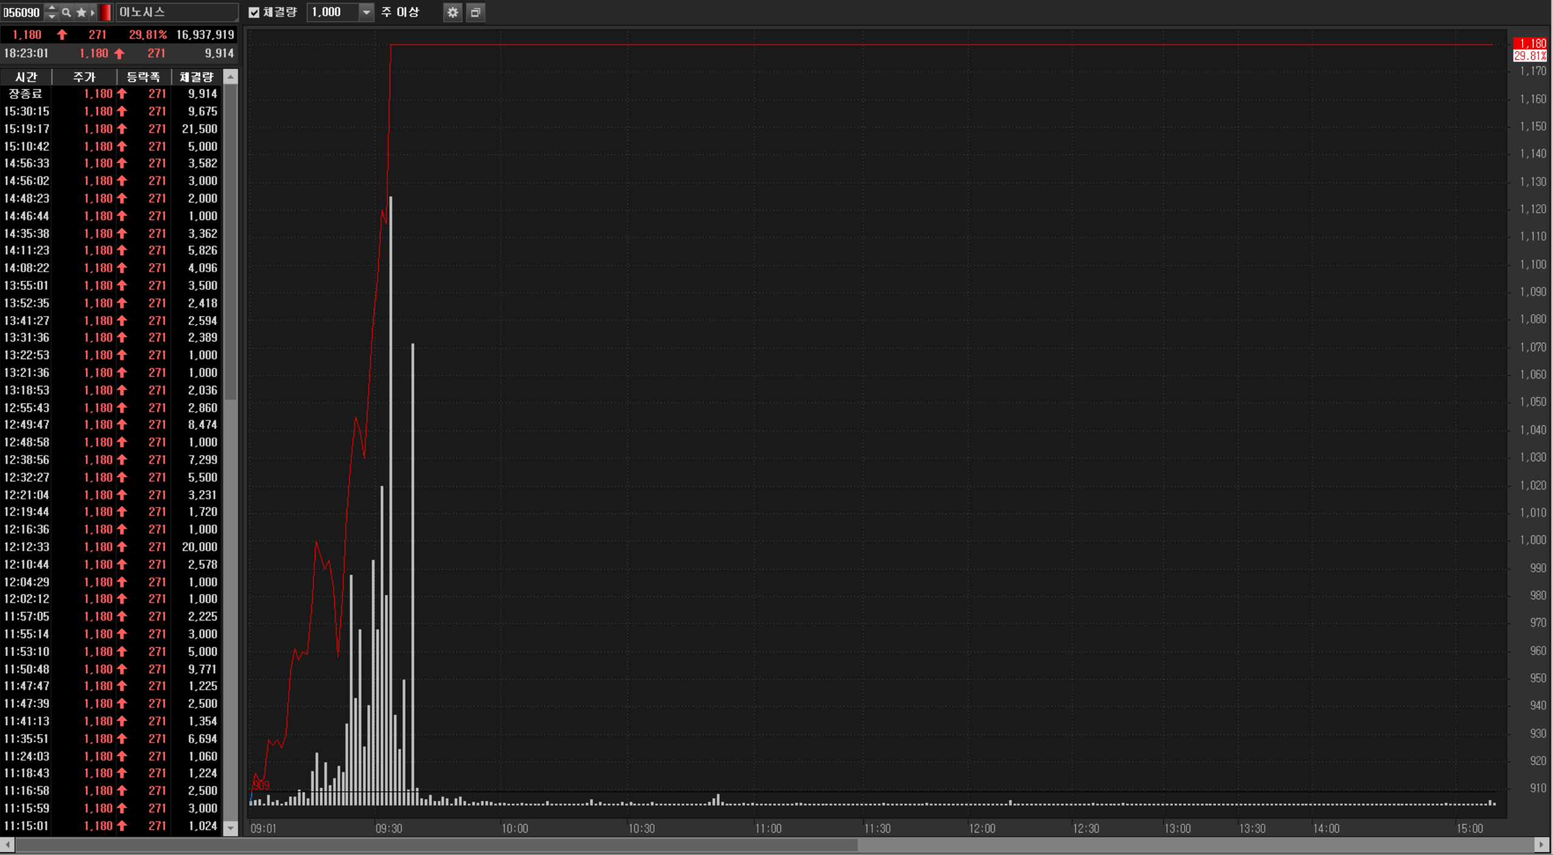Viewport: 1553px width, 855px height.
Task: Click the small play arrow next to star
Action: 92,12
